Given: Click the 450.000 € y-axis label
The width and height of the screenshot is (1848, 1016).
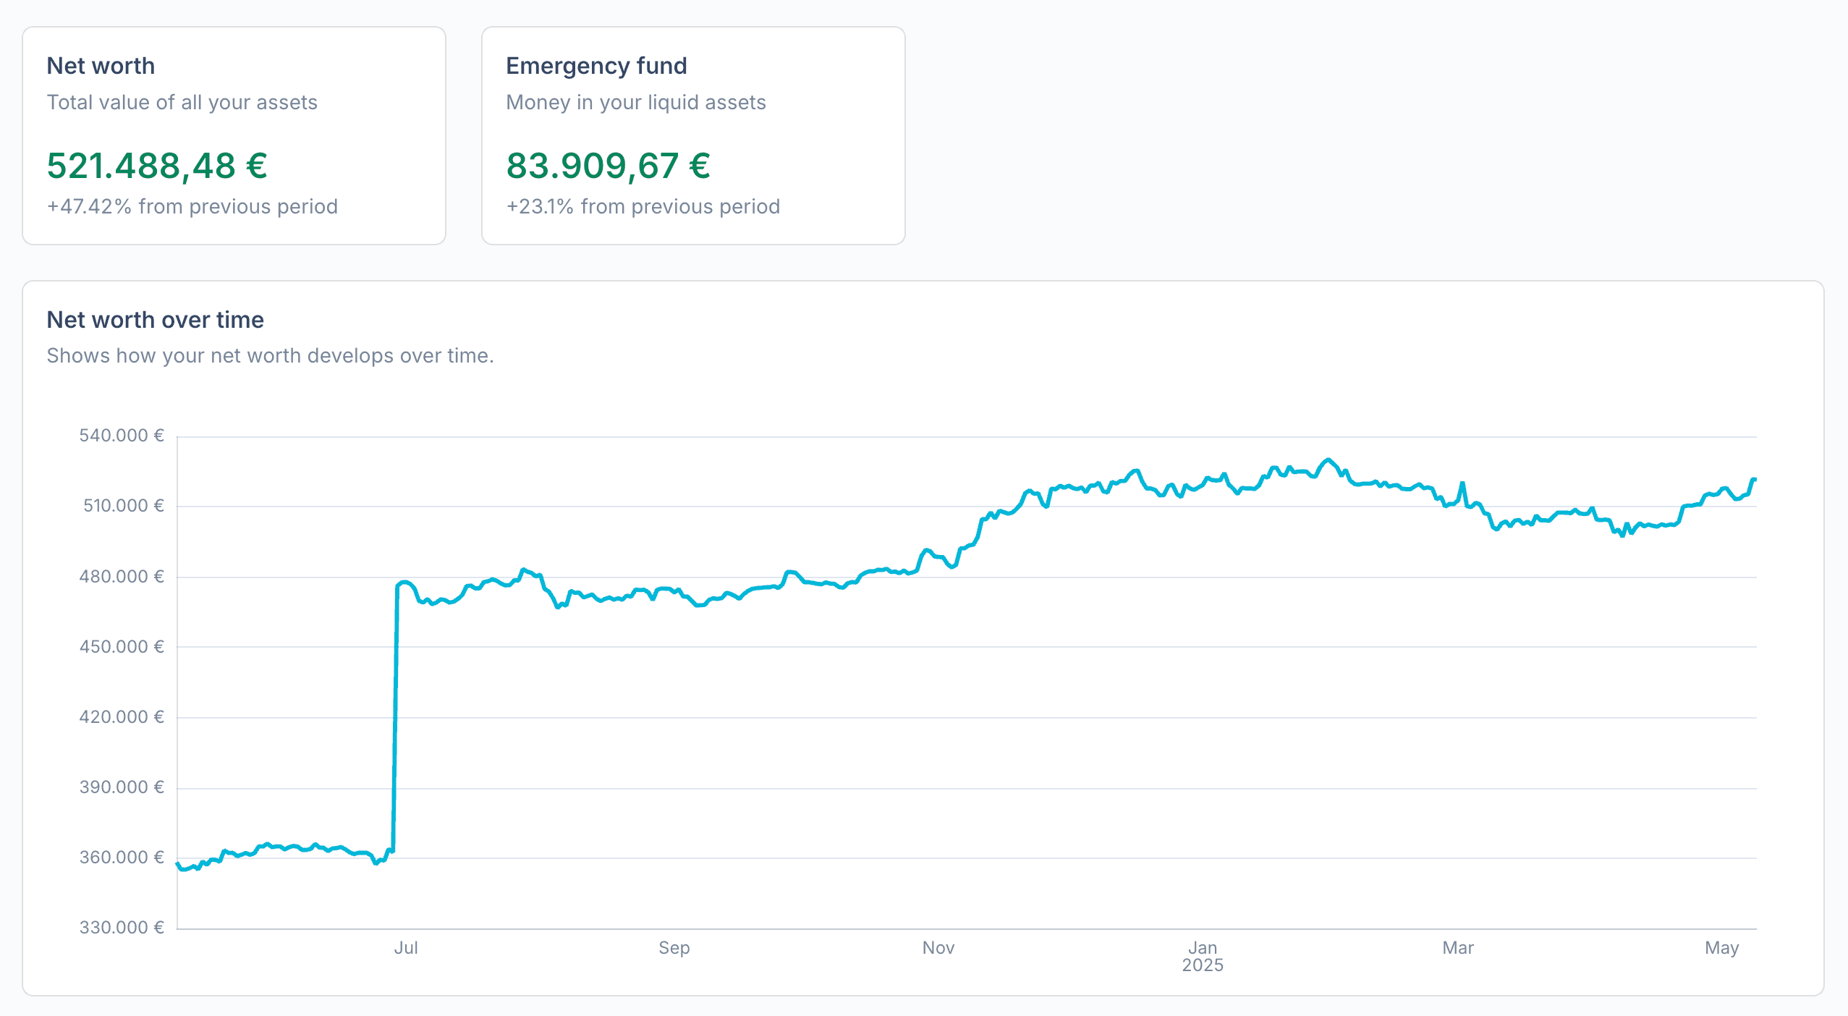Looking at the screenshot, I should (x=122, y=647).
